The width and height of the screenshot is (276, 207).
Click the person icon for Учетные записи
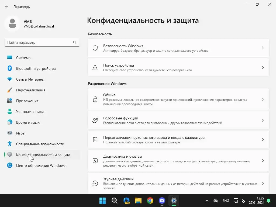point(10,111)
